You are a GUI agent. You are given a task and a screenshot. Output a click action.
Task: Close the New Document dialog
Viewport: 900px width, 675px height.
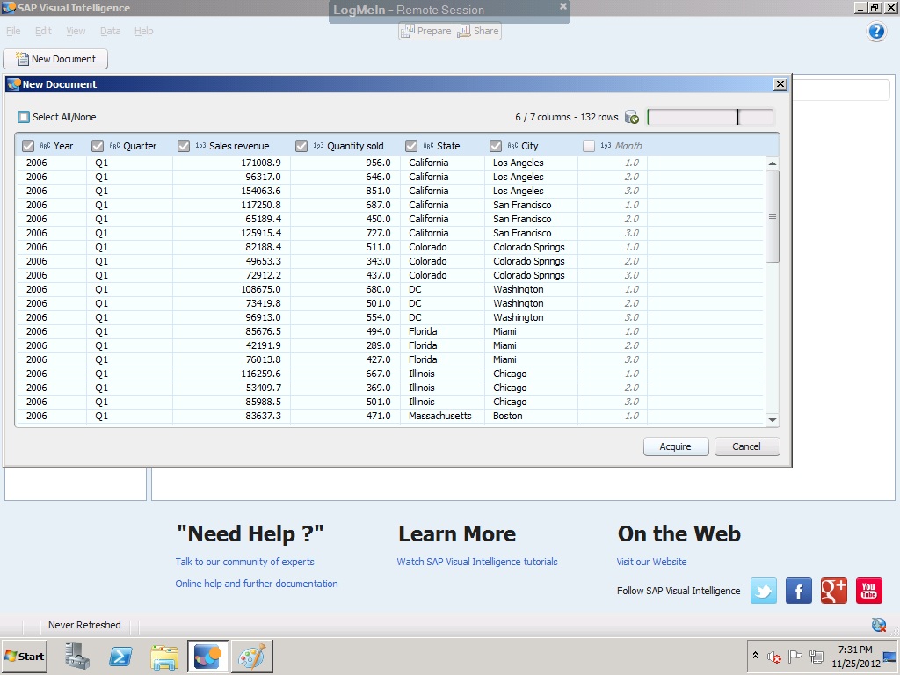point(780,84)
